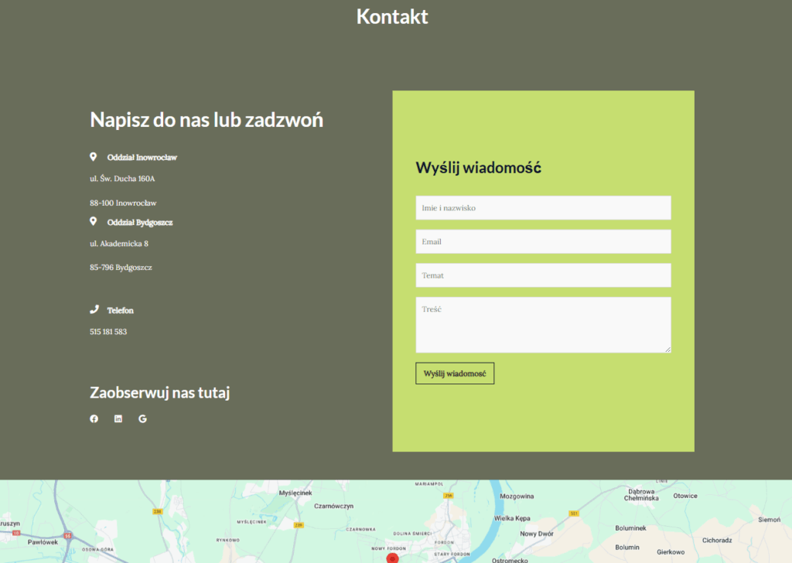This screenshot has width=792, height=563.
Task: Click the Mozgowina label on the map
Action: (517, 496)
